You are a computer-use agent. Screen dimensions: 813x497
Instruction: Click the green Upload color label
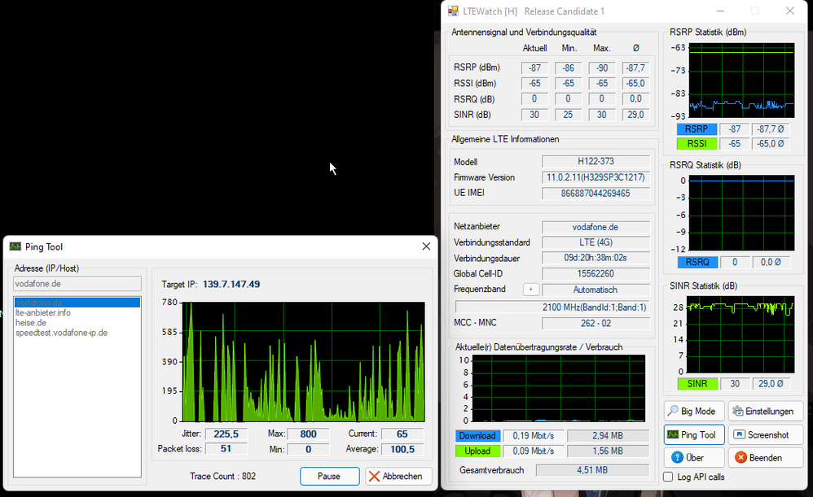[x=477, y=451]
